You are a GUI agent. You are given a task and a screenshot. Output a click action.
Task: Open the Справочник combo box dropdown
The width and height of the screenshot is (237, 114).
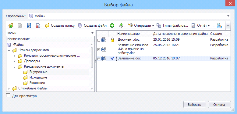tap(228, 16)
